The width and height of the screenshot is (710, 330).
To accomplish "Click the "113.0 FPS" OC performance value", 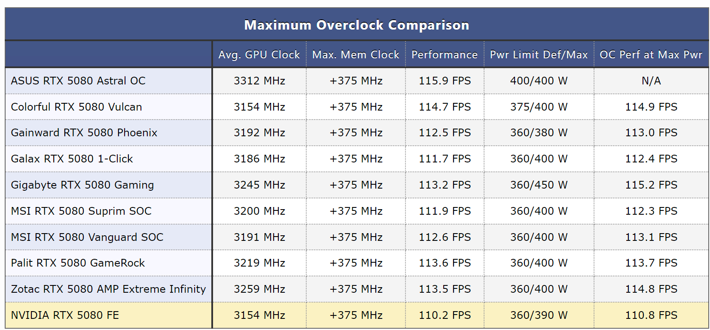I will [x=651, y=132].
